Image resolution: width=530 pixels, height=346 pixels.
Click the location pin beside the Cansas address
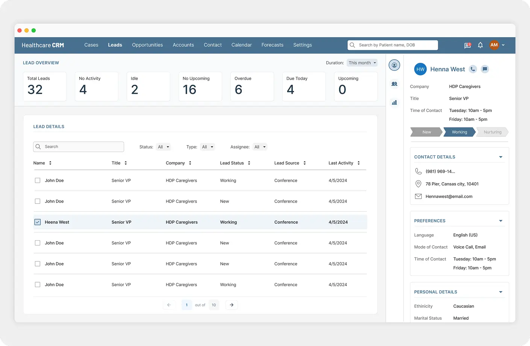418,184
